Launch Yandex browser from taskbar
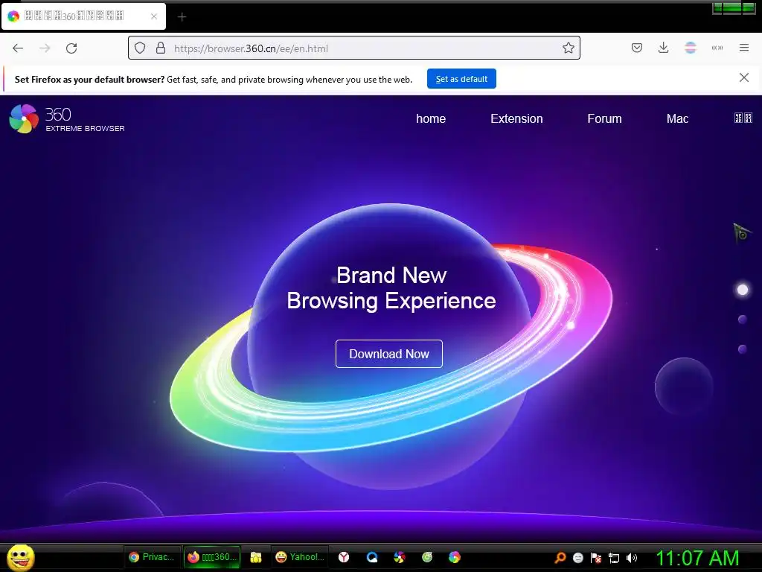This screenshot has width=762, height=572. [x=344, y=557]
